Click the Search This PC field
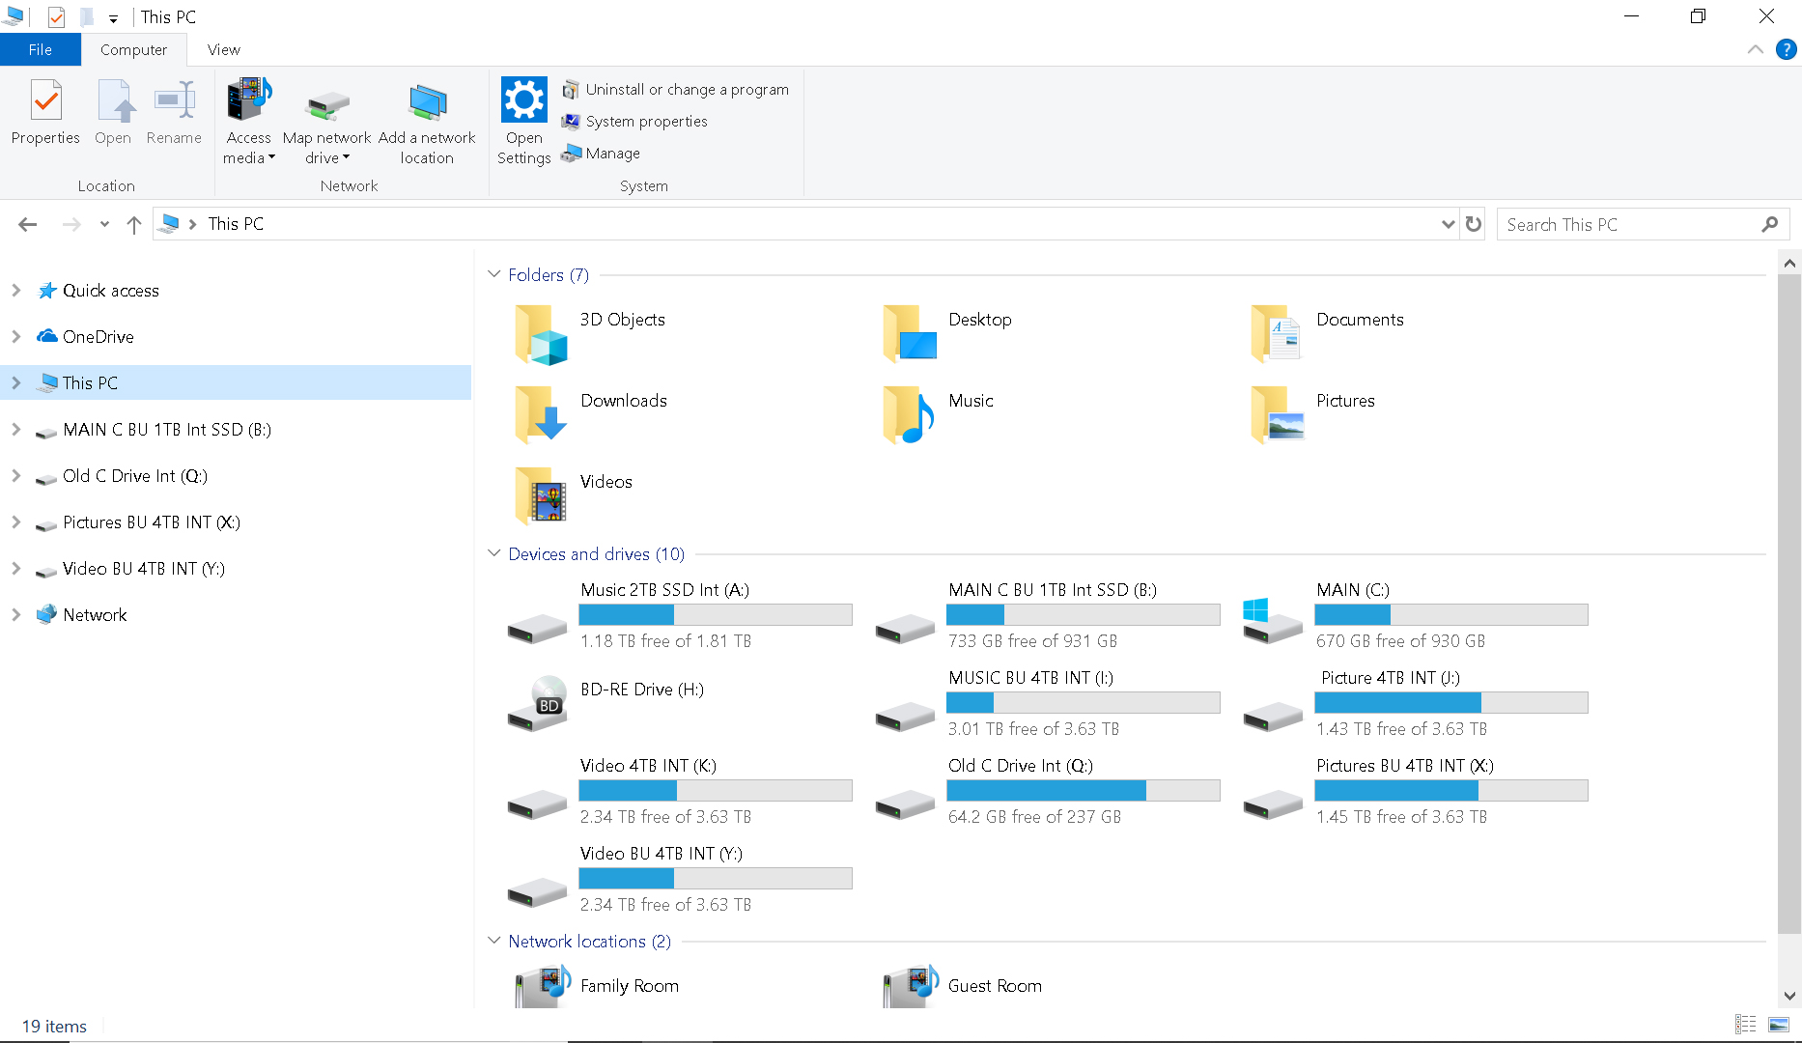This screenshot has width=1802, height=1043. [1642, 224]
